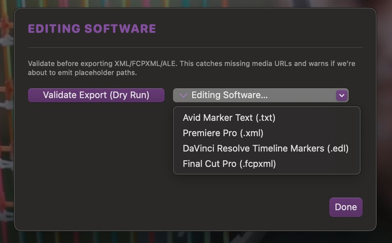The image size is (392, 243).
Task: Select Avid Marker Text (.txt)
Action: tap(229, 118)
